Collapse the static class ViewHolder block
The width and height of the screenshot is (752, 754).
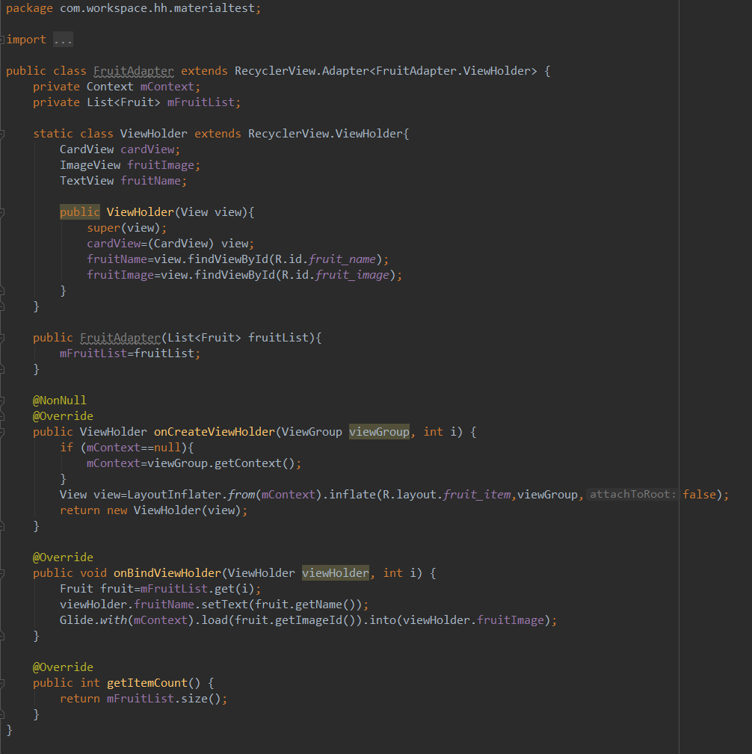tap(2, 134)
